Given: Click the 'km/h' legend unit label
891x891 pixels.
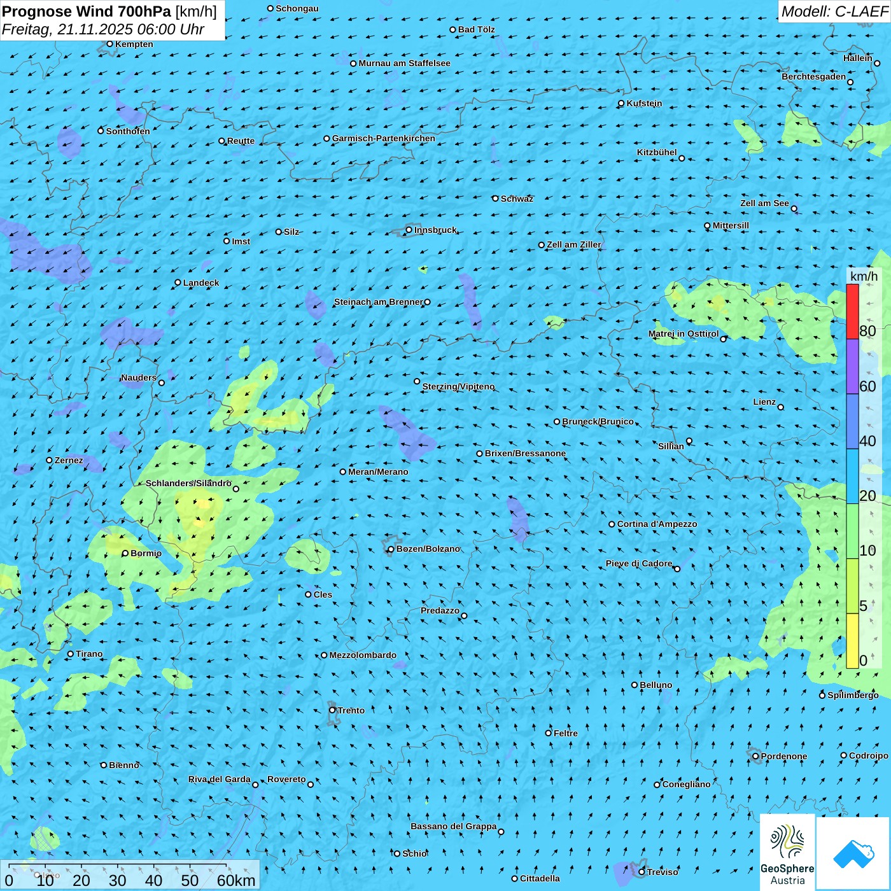Looking at the screenshot, I should (x=864, y=276).
